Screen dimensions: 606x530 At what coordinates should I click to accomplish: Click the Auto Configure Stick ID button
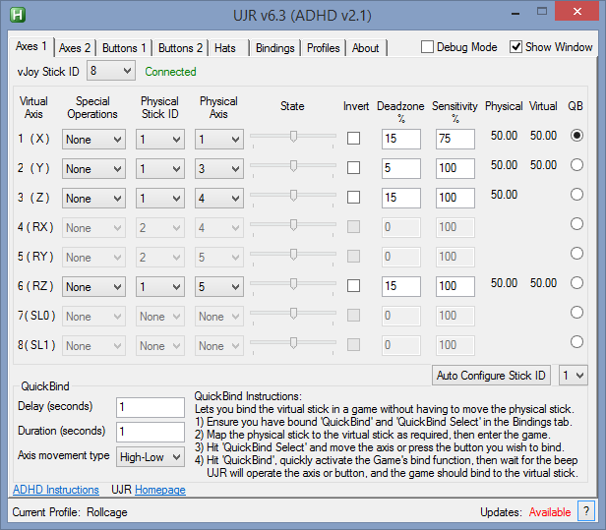click(492, 376)
